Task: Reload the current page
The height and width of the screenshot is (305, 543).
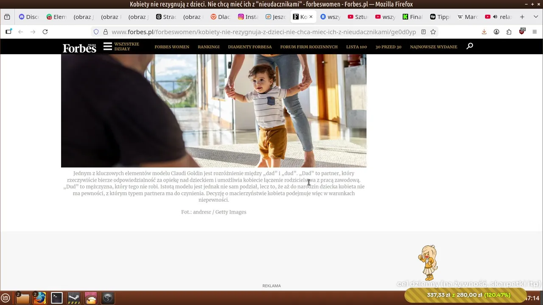Action: 45,32
